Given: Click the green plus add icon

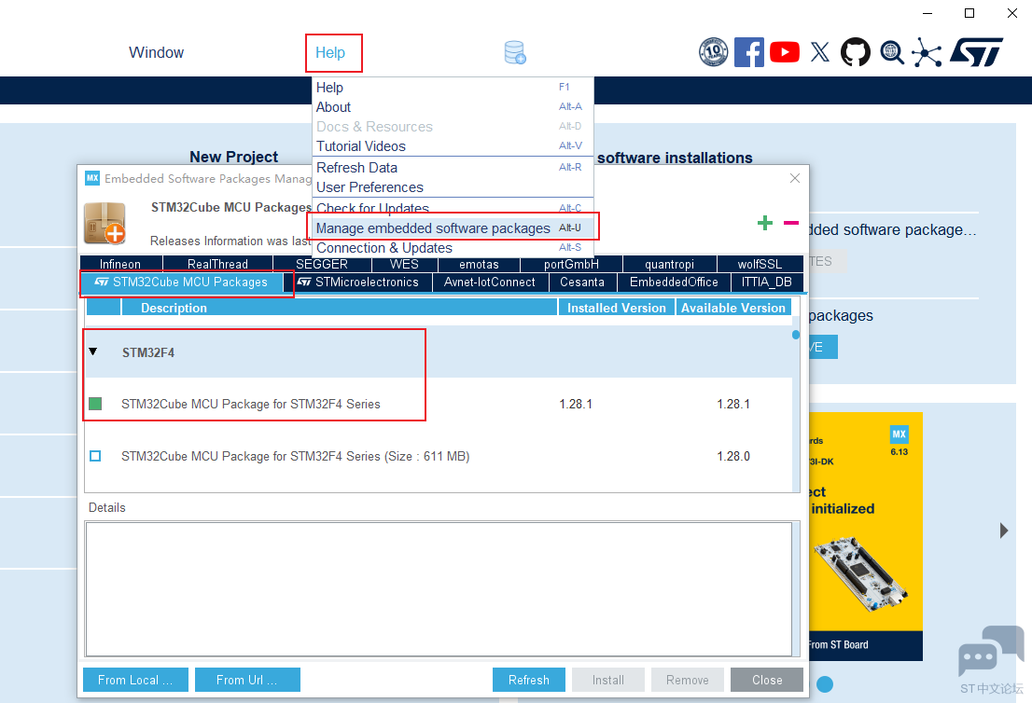Looking at the screenshot, I should coord(765,223).
